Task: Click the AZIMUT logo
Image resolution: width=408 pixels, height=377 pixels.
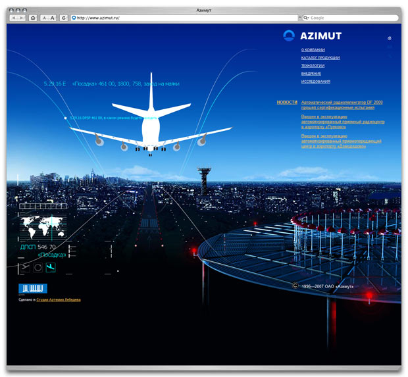Action: [x=313, y=36]
